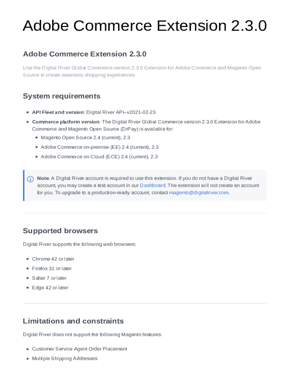Click the System requirements heading
The image size is (289, 384).
point(62,96)
